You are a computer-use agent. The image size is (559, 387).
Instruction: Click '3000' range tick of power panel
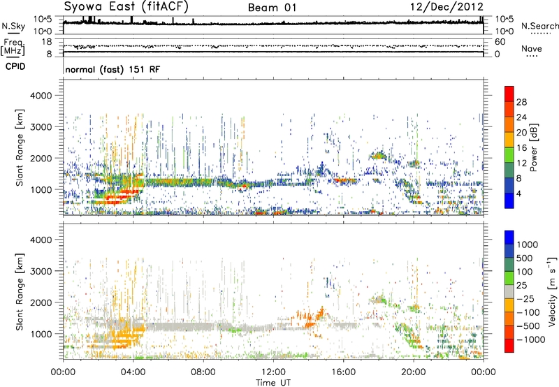41,127
